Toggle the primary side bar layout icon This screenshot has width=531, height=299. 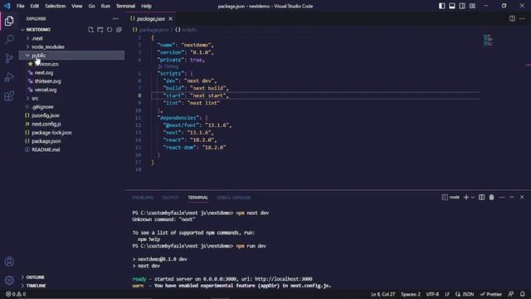click(442, 6)
